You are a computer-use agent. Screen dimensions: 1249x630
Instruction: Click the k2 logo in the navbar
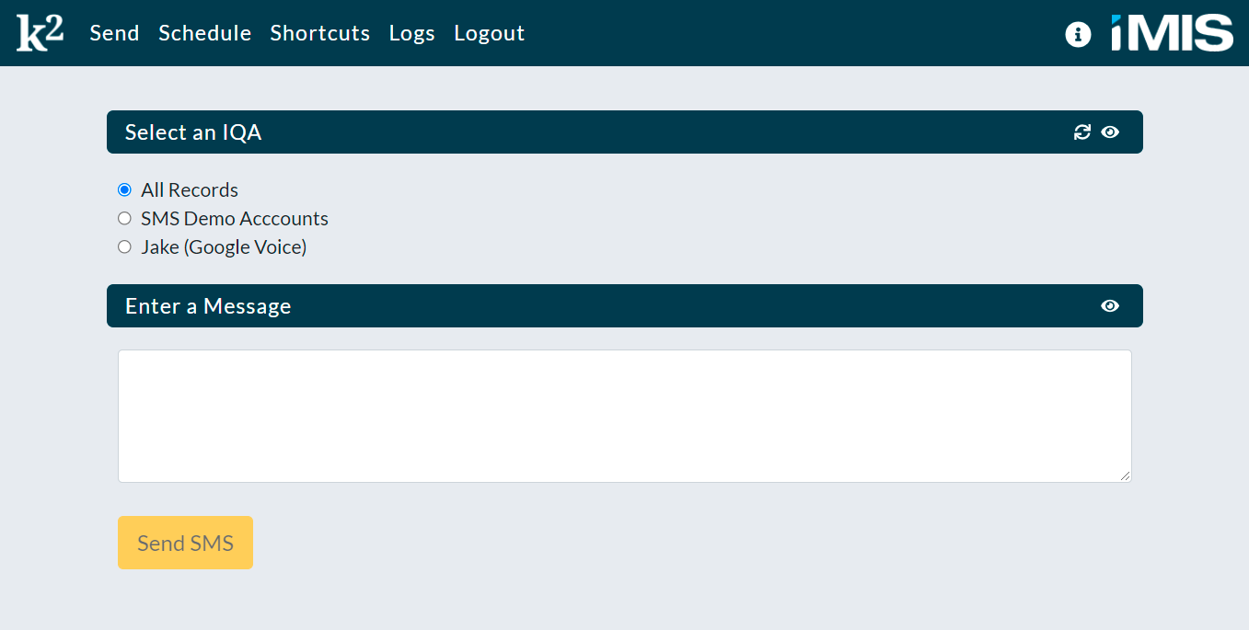(x=40, y=33)
